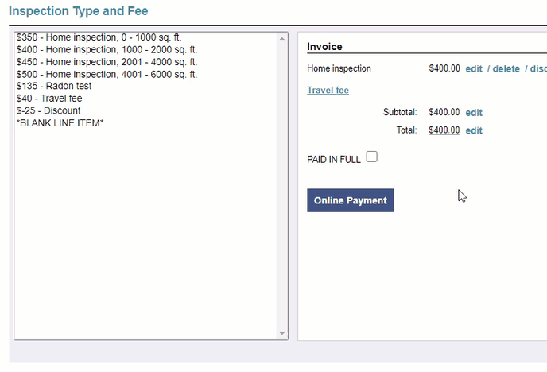Select $400 Home inspection 1000-2000 sq. ft.
Viewport: 547px width, 372px height.
106,49
